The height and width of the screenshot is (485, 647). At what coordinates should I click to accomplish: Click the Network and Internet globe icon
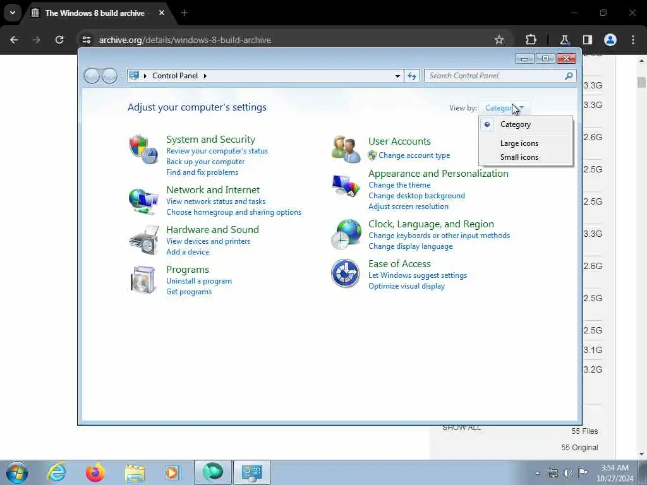(x=143, y=201)
